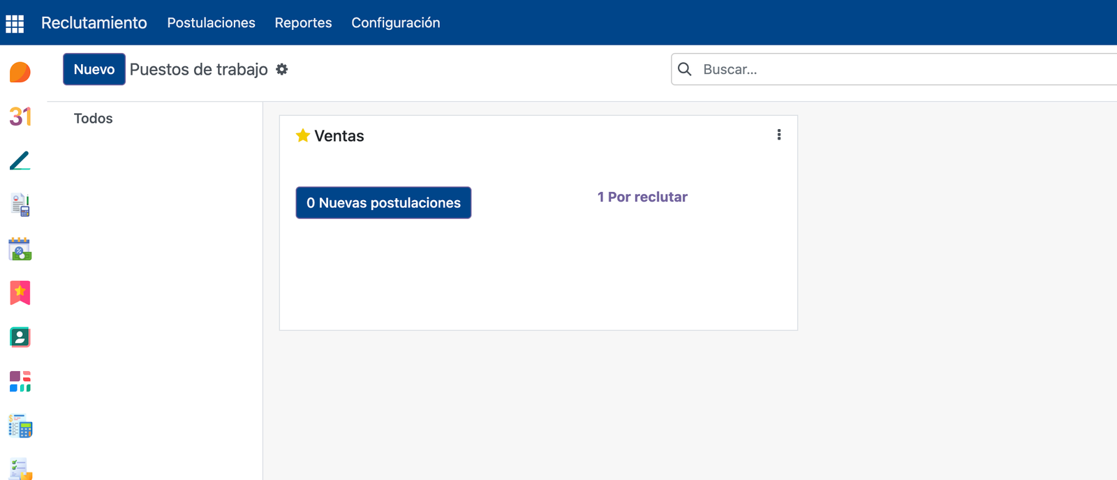Image resolution: width=1117 pixels, height=480 pixels.
Task: Open the Calendar app icon showing 31
Action: coord(20,117)
